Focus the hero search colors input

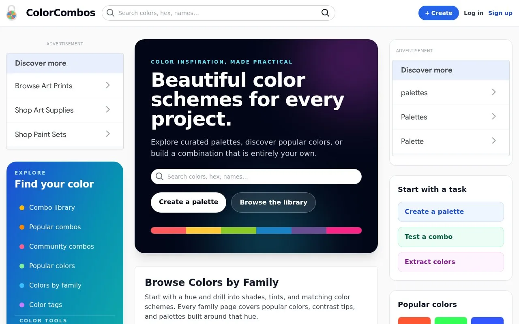point(256,177)
